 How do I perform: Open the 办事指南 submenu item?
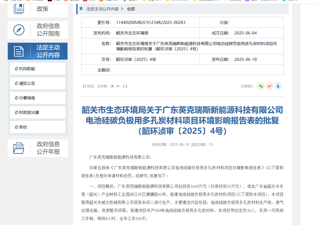pos(38,98)
